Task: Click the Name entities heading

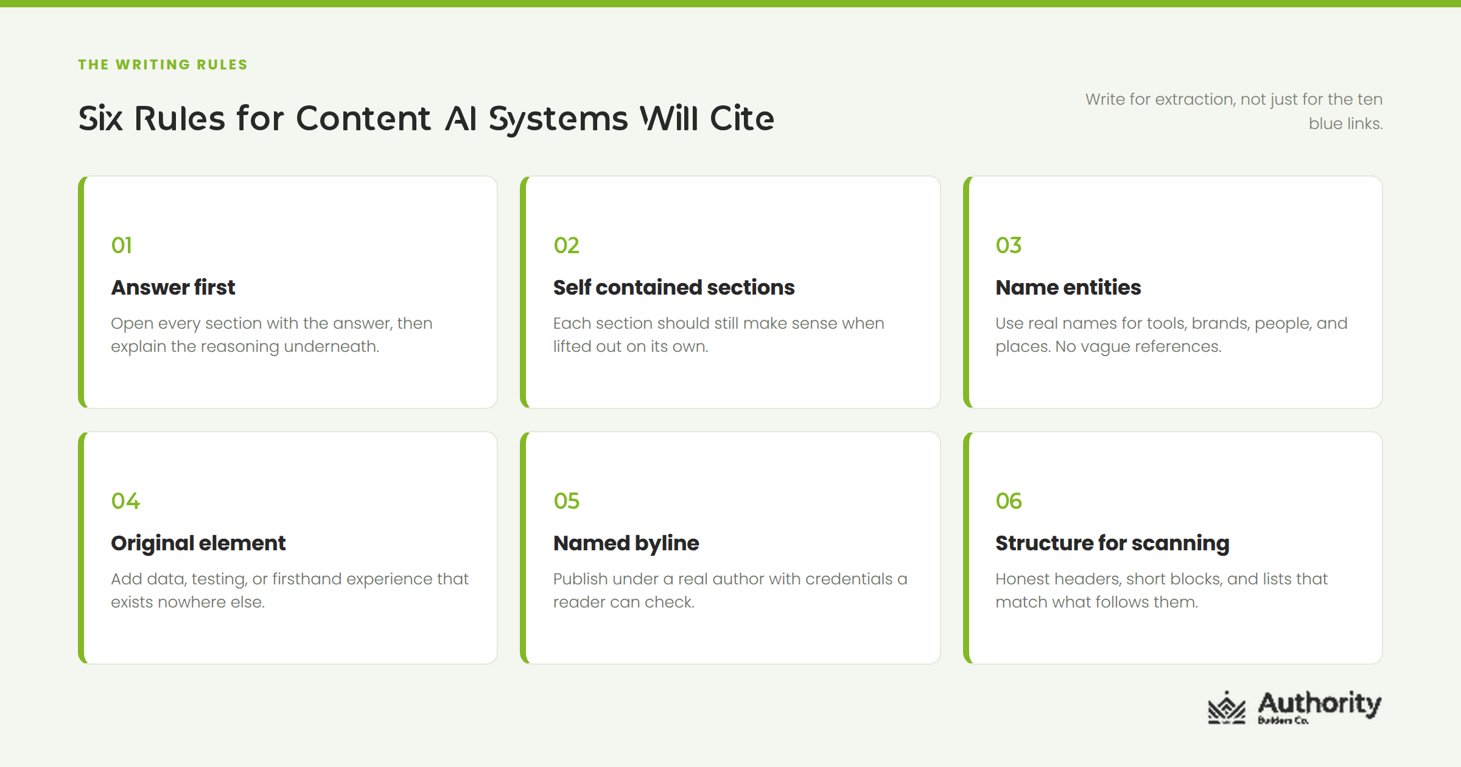Action: 1068,287
